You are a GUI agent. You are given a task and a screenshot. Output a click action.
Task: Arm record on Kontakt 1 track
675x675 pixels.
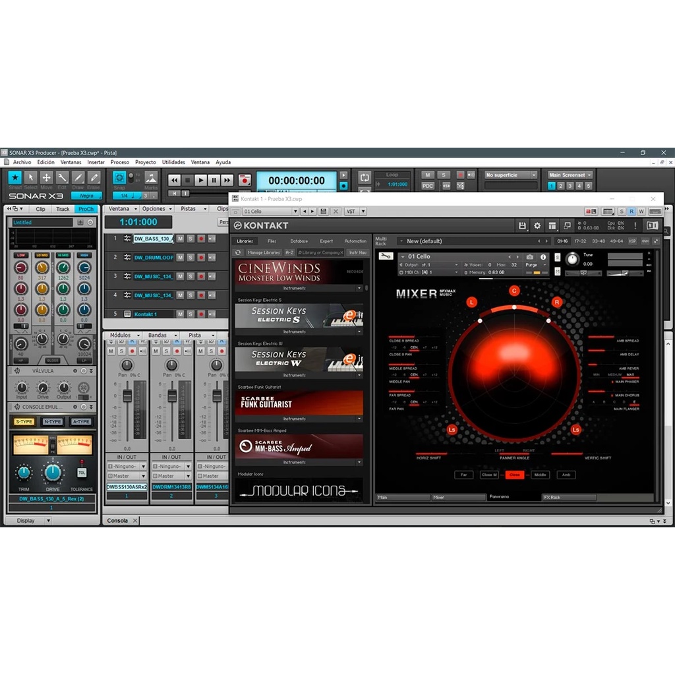[x=201, y=314]
